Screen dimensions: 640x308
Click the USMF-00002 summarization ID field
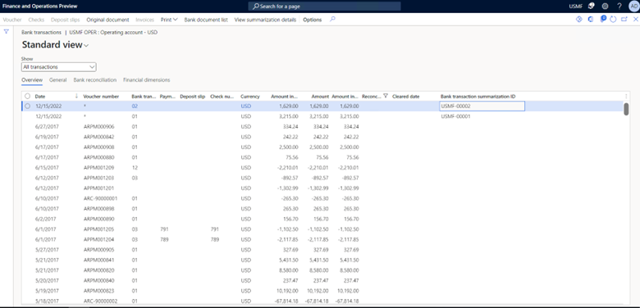point(482,106)
